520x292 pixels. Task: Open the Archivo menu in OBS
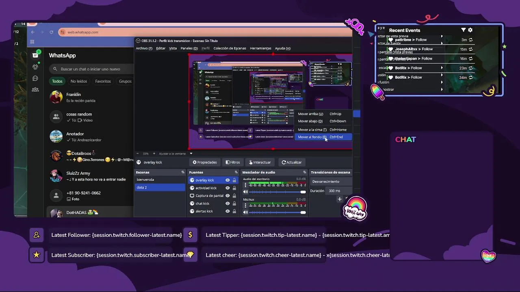tap(144, 48)
